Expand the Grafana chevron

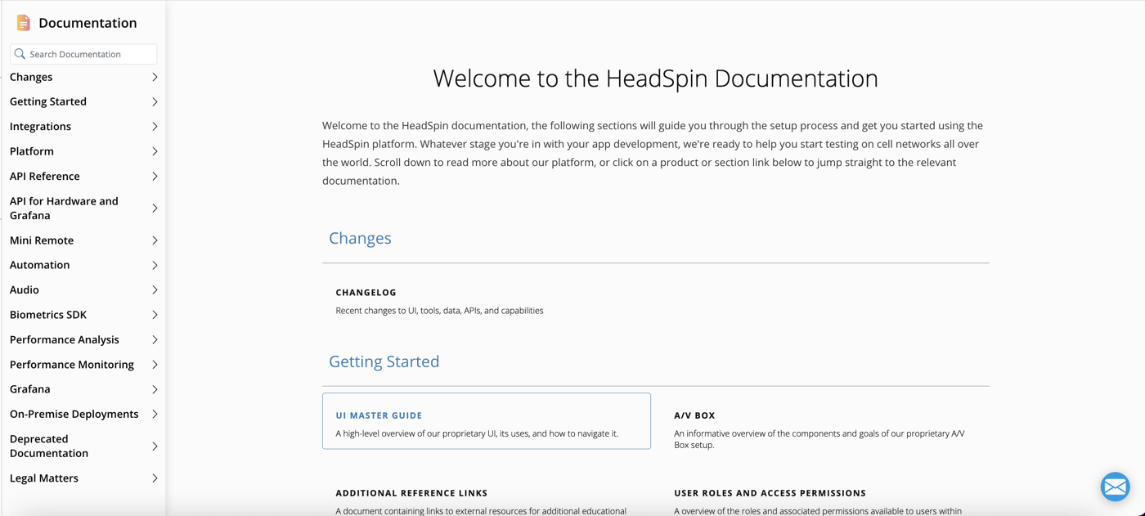click(x=155, y=389)
